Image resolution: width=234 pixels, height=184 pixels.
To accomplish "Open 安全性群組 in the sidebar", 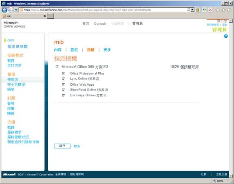I will point(16,84).
